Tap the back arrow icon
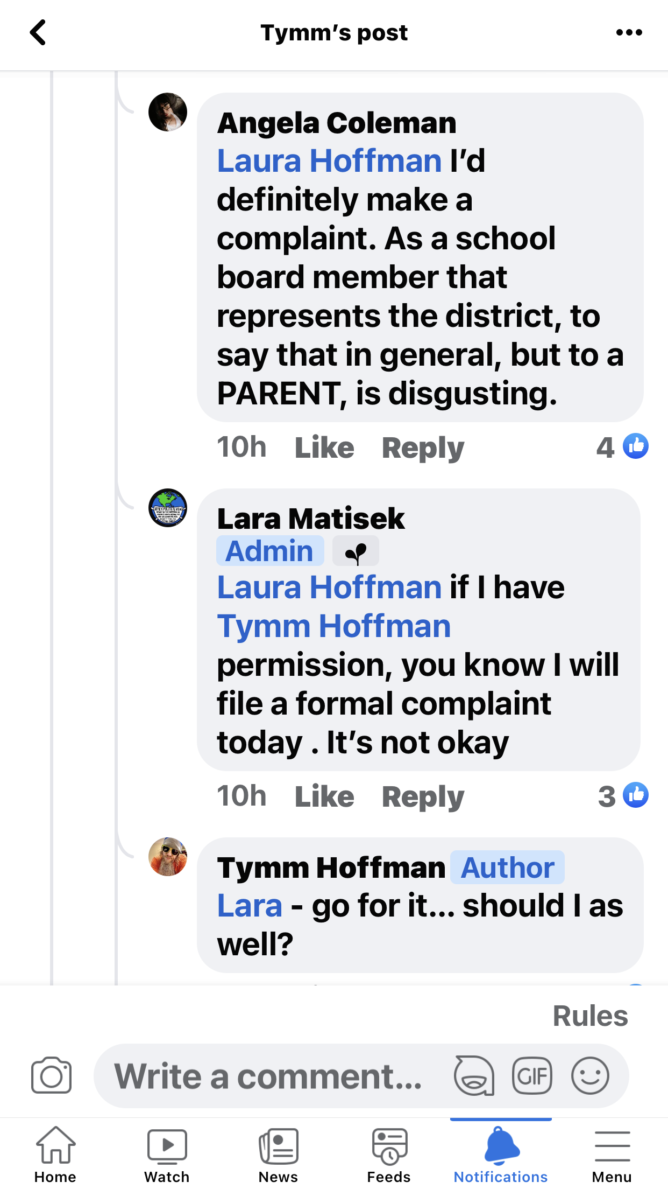Screen dimensions: 668x1189 click(38, 33)
